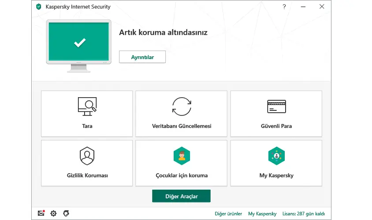
Task: Select Çocuklar için koruma tile label
Action: tap(182, 176)
